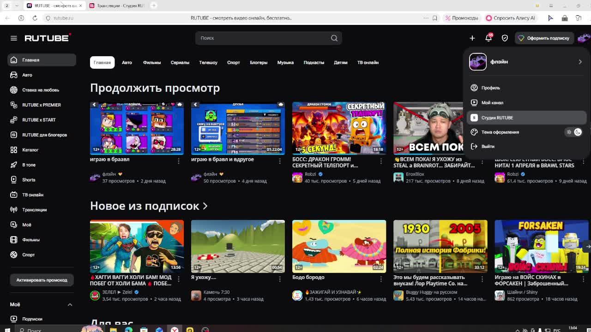Open Авто in the sidebar
This screenshot has height=332, width=591.
(x=42, y=75)
